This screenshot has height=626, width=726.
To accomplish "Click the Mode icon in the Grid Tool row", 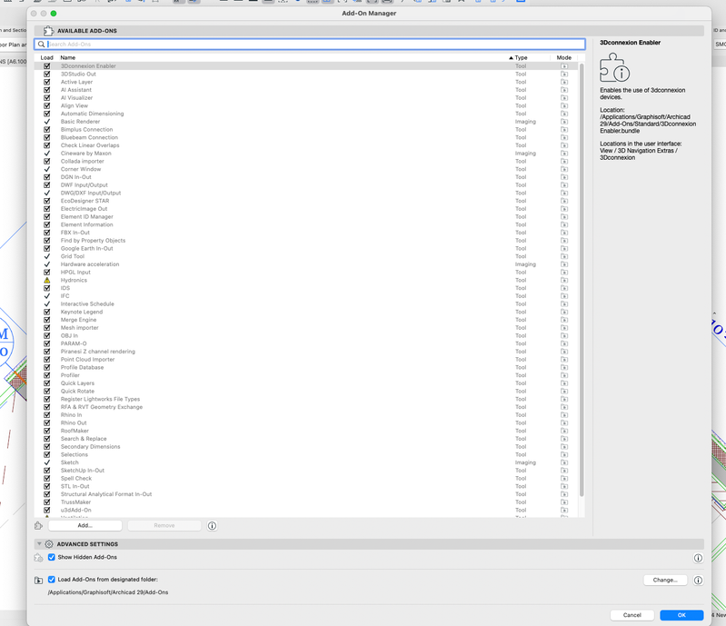I will 564,256.
